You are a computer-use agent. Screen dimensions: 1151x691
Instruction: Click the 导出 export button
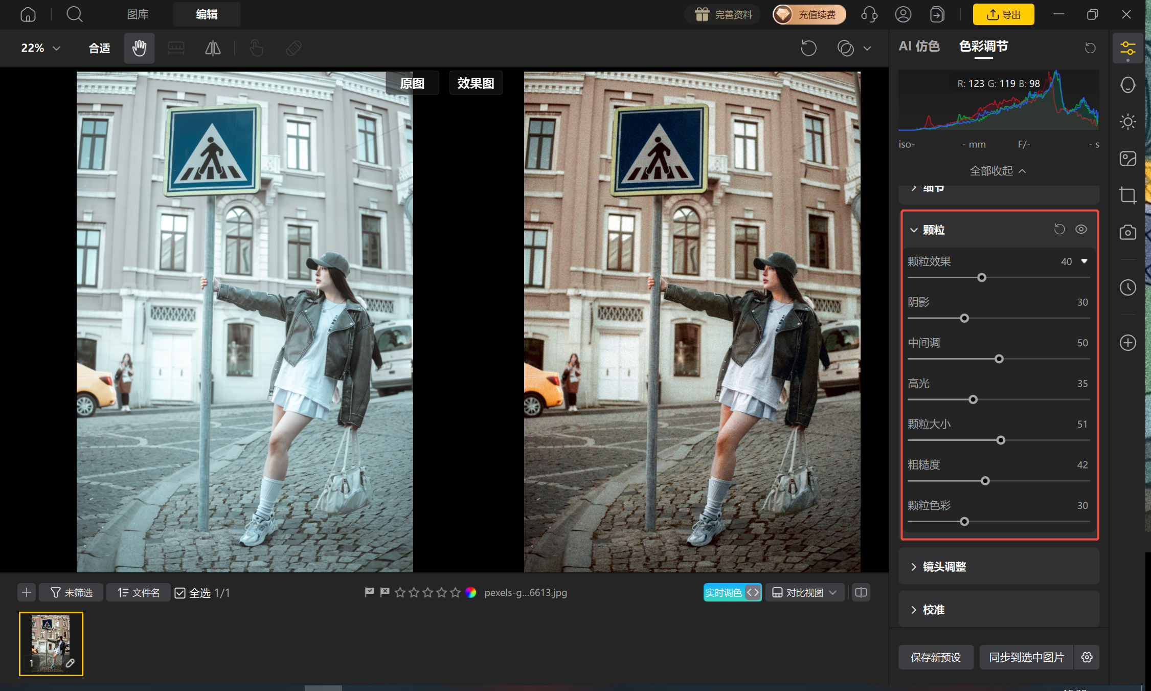(1003, 14)
